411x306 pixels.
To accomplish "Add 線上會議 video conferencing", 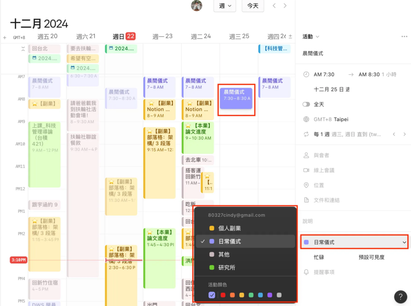I will [324, 170].
